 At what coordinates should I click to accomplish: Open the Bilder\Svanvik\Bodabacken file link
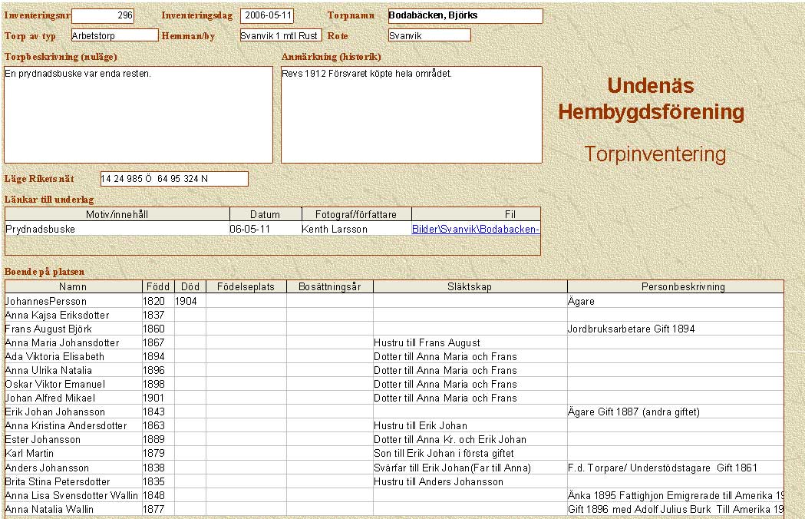coord(476,229)
